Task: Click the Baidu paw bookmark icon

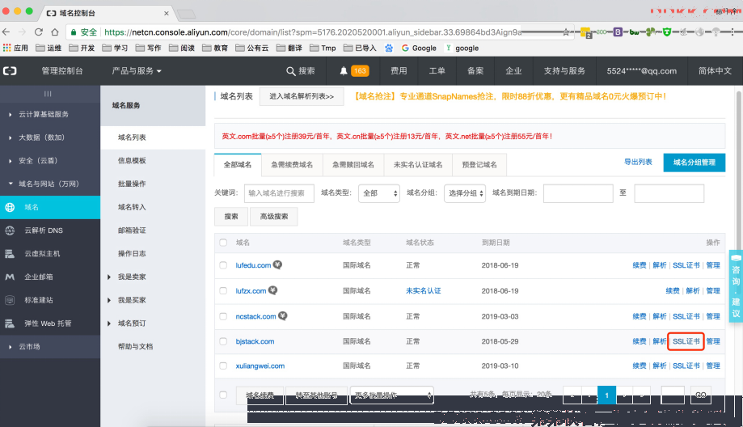Action: click(389, 48)
